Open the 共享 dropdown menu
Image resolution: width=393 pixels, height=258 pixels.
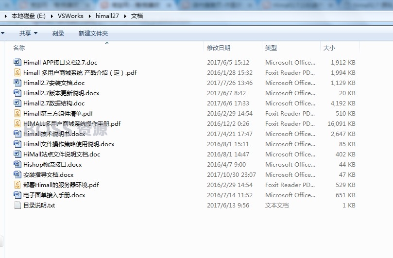(28, 33)
